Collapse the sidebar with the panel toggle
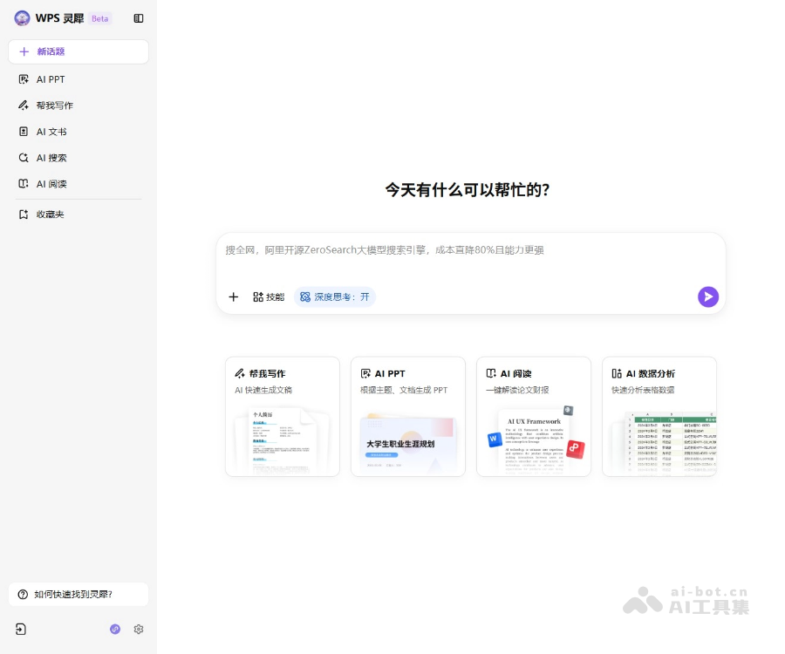The image size is (785, 654). pyautogui.click(x=139, y=17)
